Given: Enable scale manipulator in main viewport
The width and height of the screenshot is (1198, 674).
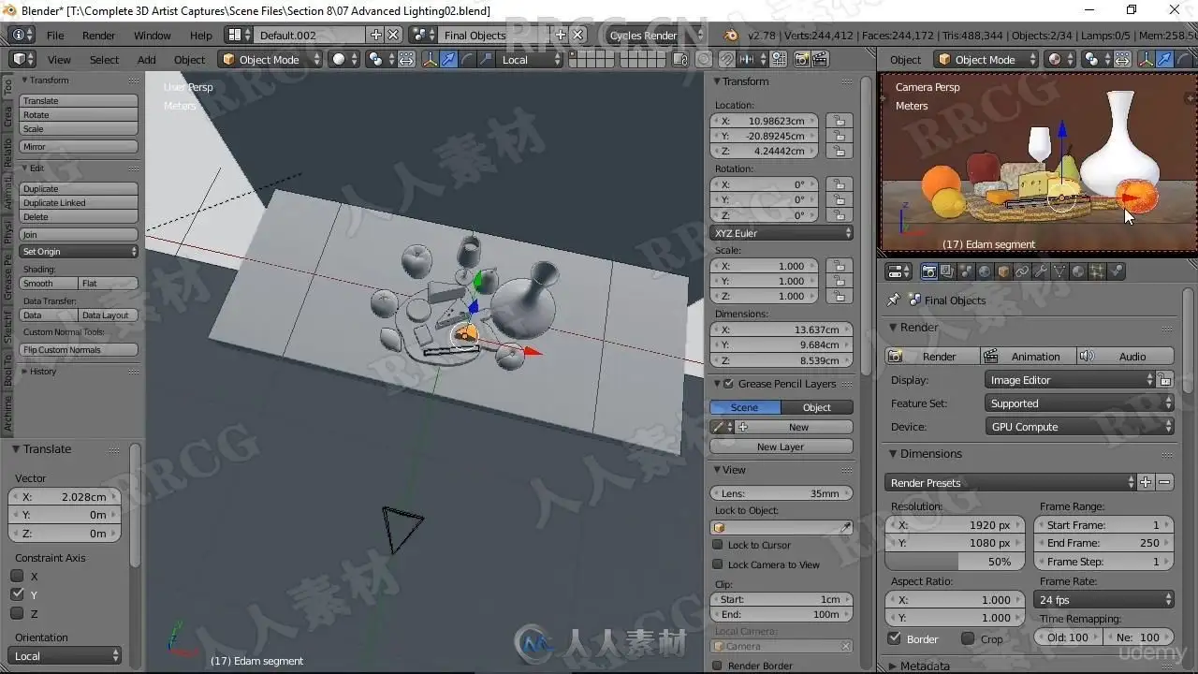Looking at the screenshot, I should (486, 59).
